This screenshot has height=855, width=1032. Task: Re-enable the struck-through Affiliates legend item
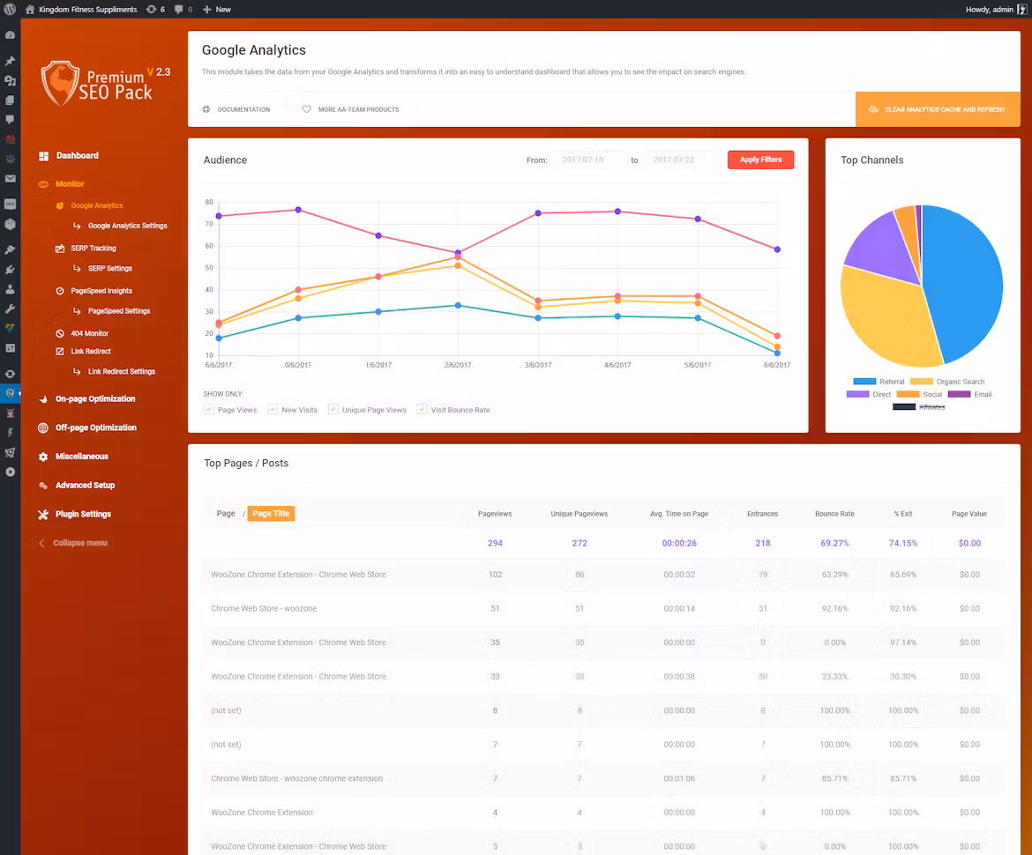[919, 407]
